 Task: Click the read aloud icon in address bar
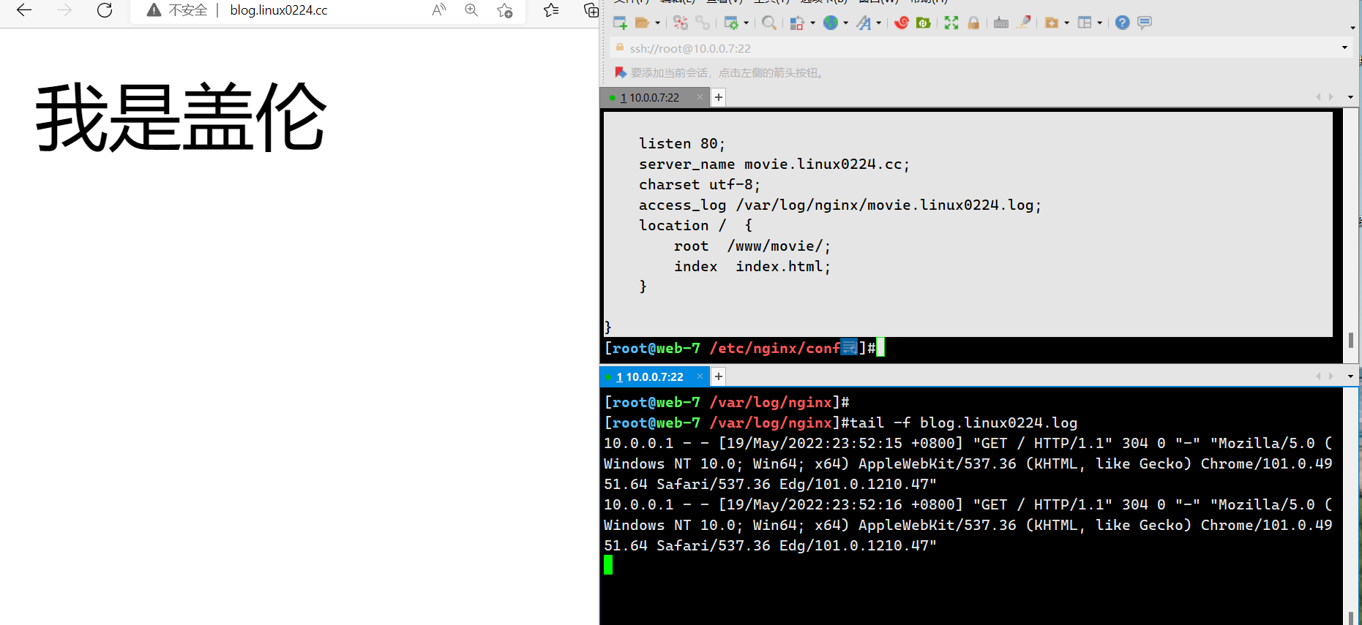439,10
